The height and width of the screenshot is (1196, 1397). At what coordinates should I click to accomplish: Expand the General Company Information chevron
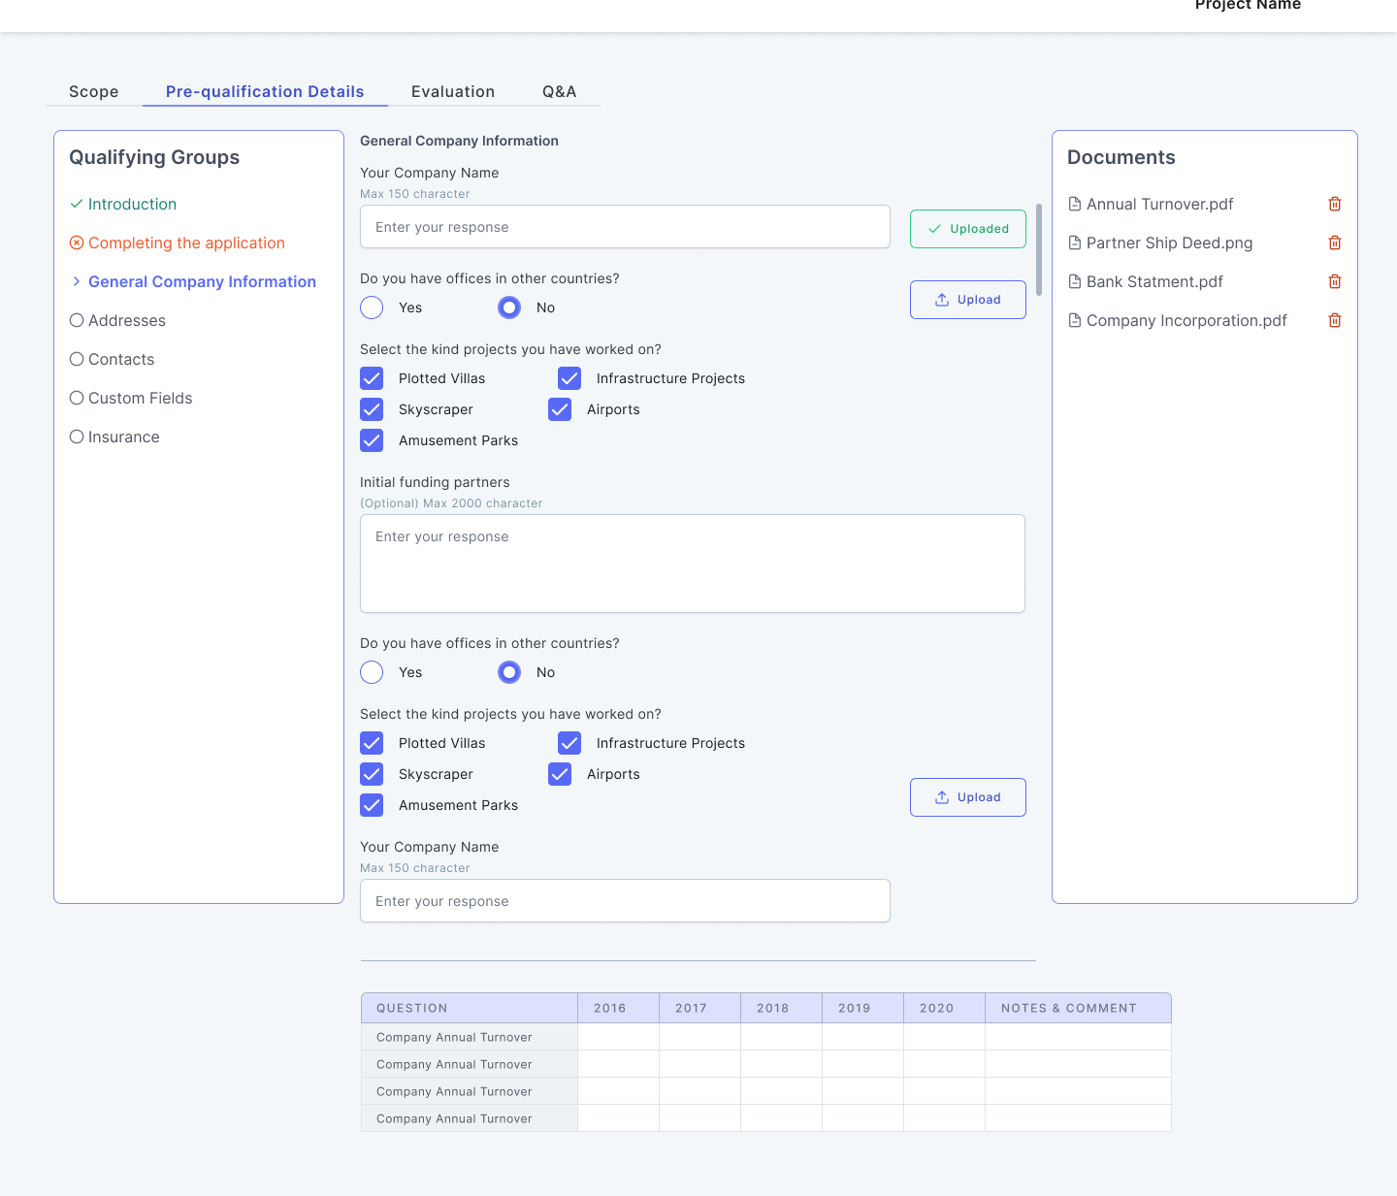pos(77,281)
